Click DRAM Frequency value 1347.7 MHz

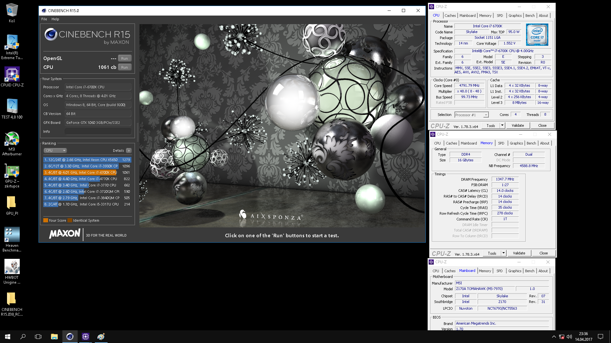tap(505, 179)
